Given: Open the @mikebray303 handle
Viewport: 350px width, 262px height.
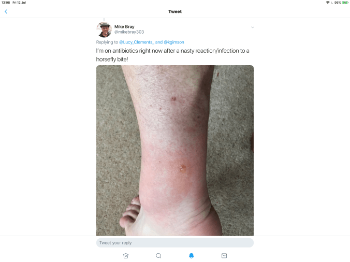Looking at the screenshot, I should 129,32.
